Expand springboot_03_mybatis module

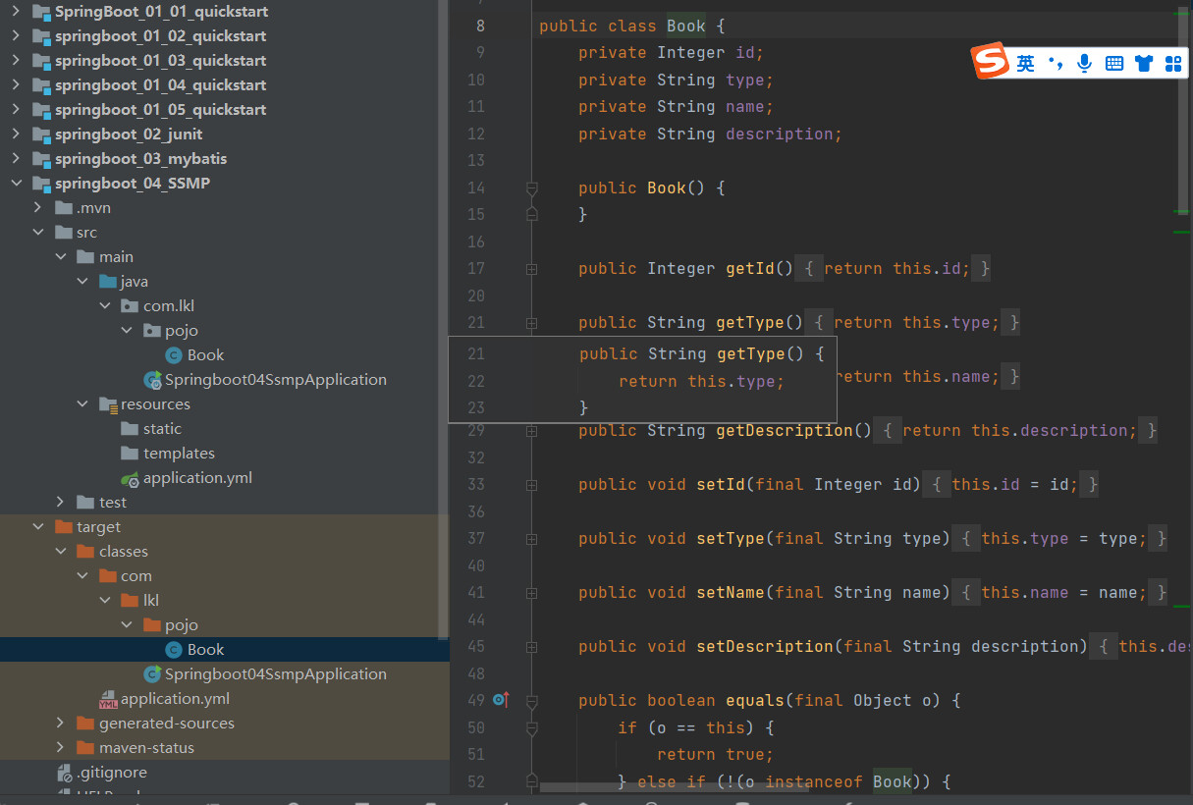coord(16,159)
